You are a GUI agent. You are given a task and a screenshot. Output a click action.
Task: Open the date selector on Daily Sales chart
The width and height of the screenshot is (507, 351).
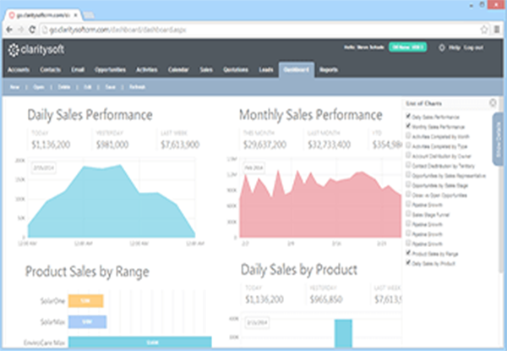42,168
